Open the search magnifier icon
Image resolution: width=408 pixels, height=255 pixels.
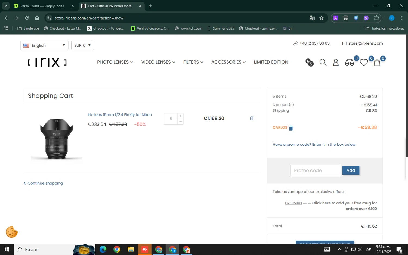coord(323,63)
